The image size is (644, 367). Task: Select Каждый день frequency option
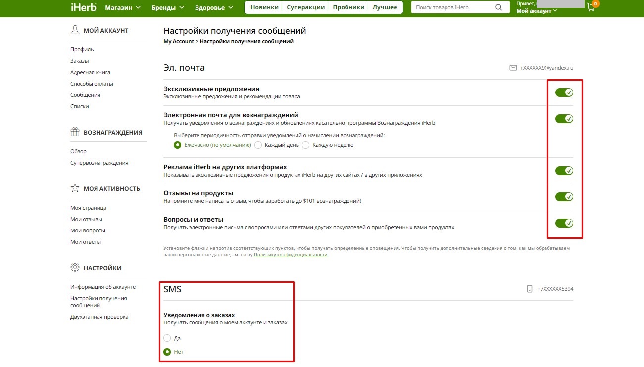[258, 145]
